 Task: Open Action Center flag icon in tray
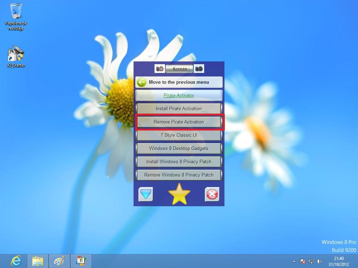(302, 261)
